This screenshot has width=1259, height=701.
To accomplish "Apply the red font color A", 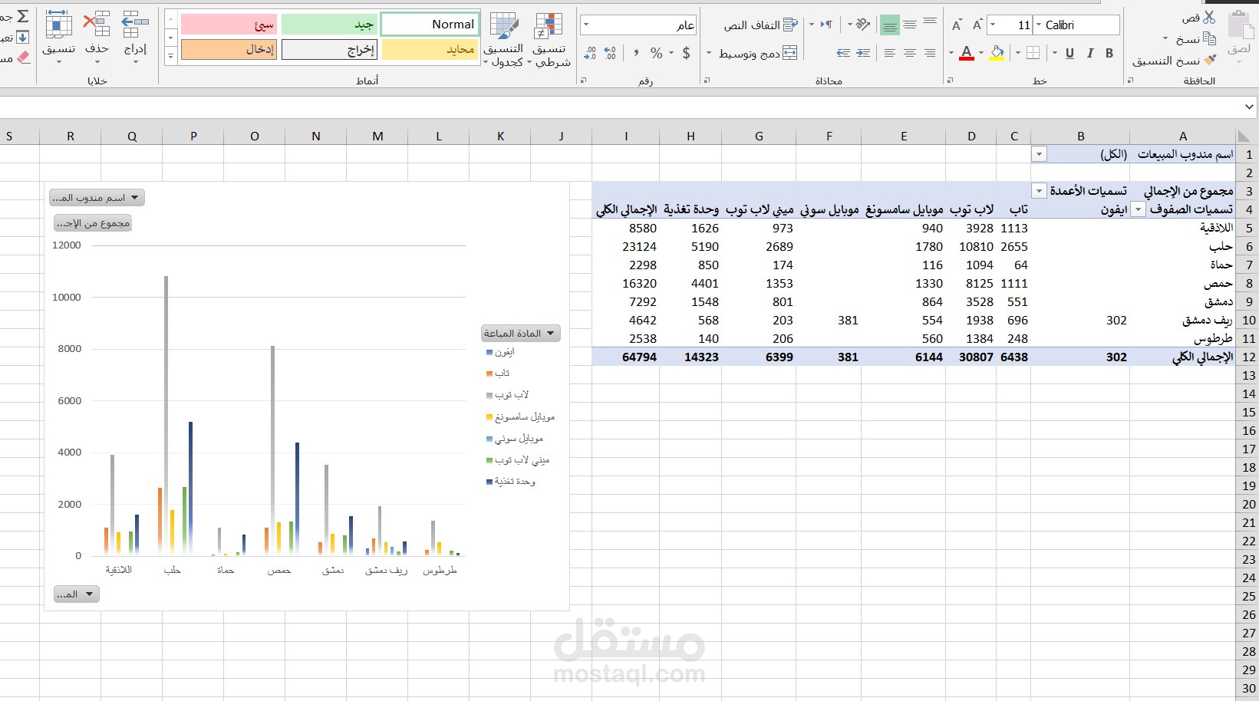I will coord(967,53).
